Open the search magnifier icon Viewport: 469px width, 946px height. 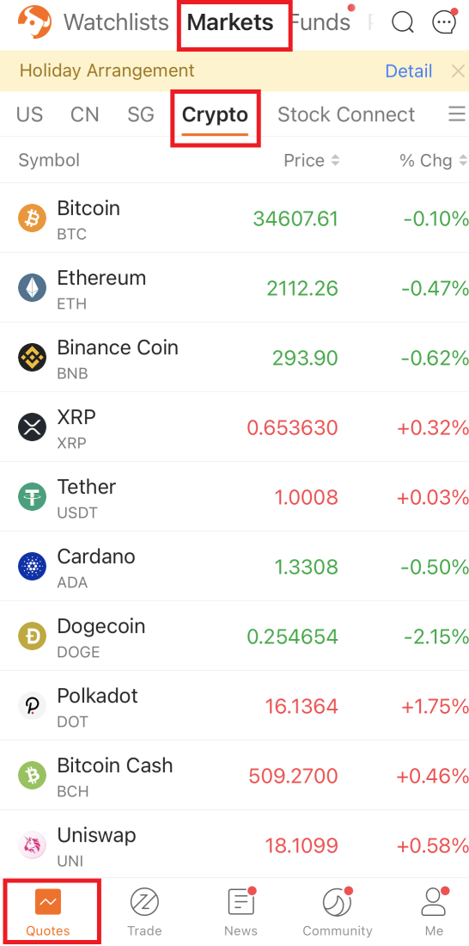click(402, 22)
